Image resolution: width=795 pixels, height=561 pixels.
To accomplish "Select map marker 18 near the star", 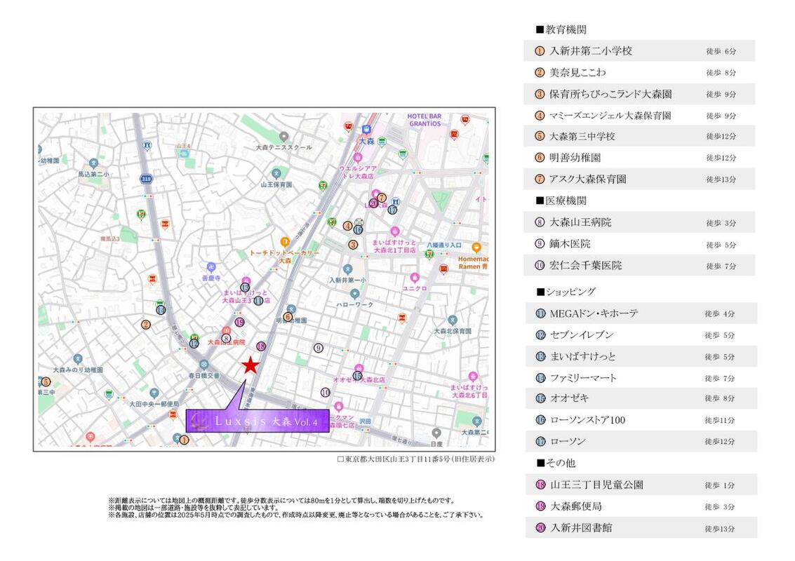I will coord(261,346).
